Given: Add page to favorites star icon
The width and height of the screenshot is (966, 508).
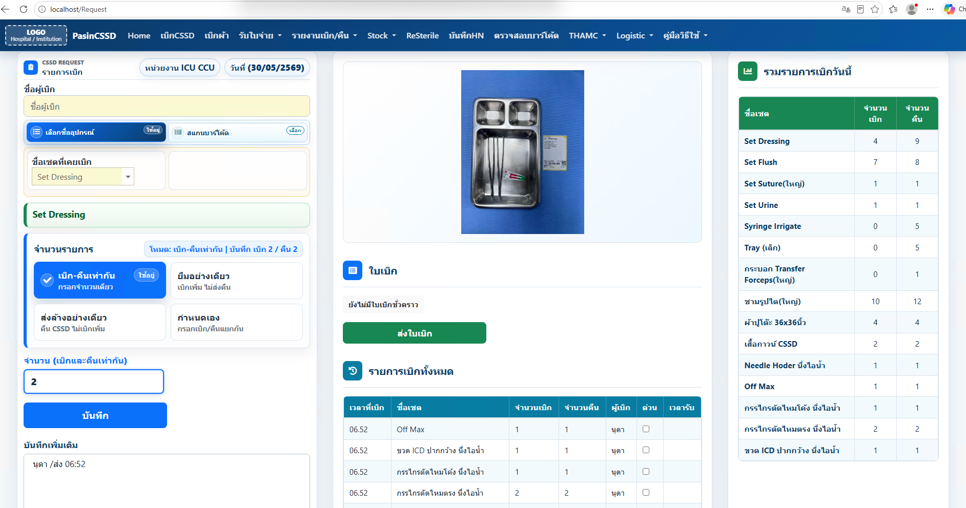Looking at the screenshot, I should 875,9.
